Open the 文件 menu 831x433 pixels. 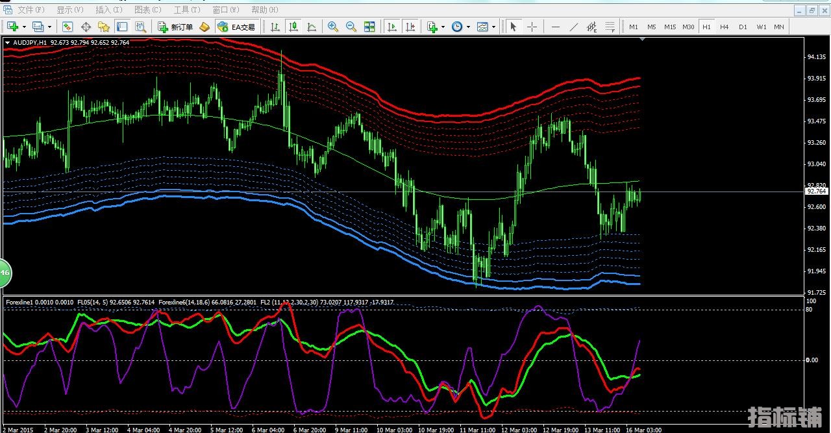click(31, 10)
